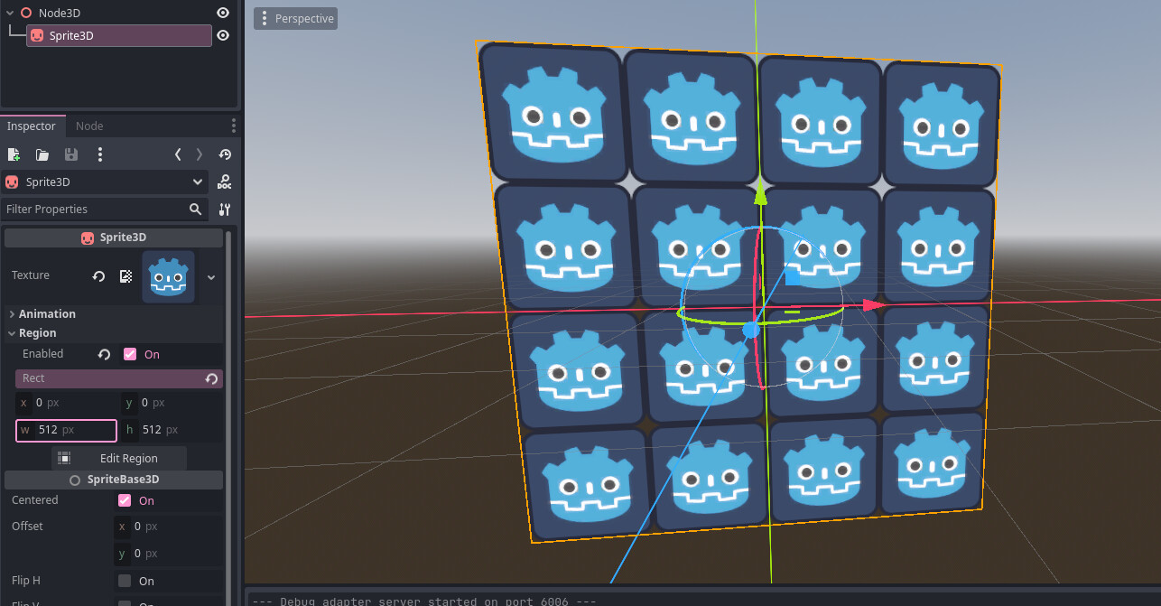Click the Rect x value field
Viewport: 1161px width, 606px height.
click(66, 403)
